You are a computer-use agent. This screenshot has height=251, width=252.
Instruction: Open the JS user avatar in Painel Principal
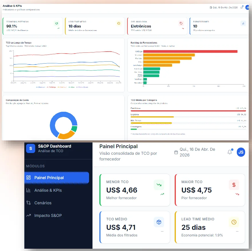click(x=241, y=152)
